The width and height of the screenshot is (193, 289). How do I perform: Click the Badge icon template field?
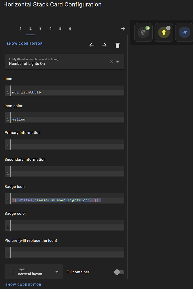click(67, 200)
